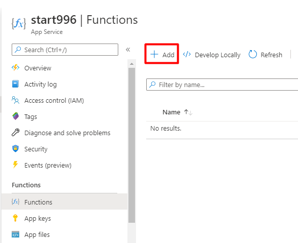Image resolution: width=298 pixels, height=243 pixels.
Task: Click the sidebar scrollbar thumb
Action: [131, 145]
